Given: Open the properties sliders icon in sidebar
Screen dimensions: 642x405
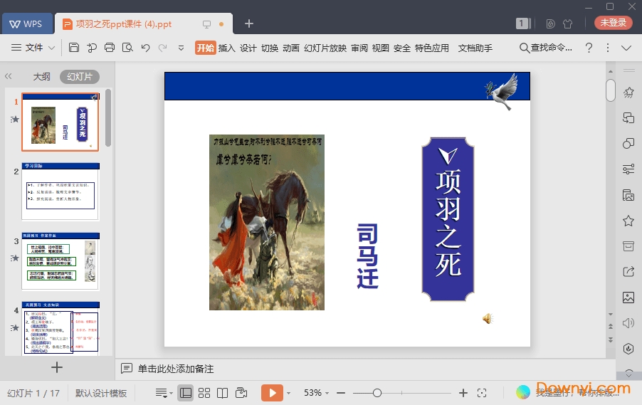Looking at the screenshot, I should pos(628,169).
